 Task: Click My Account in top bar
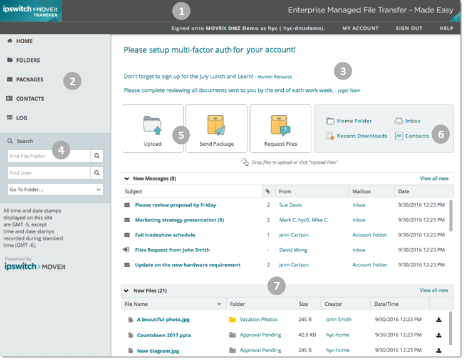coord(360,28)
